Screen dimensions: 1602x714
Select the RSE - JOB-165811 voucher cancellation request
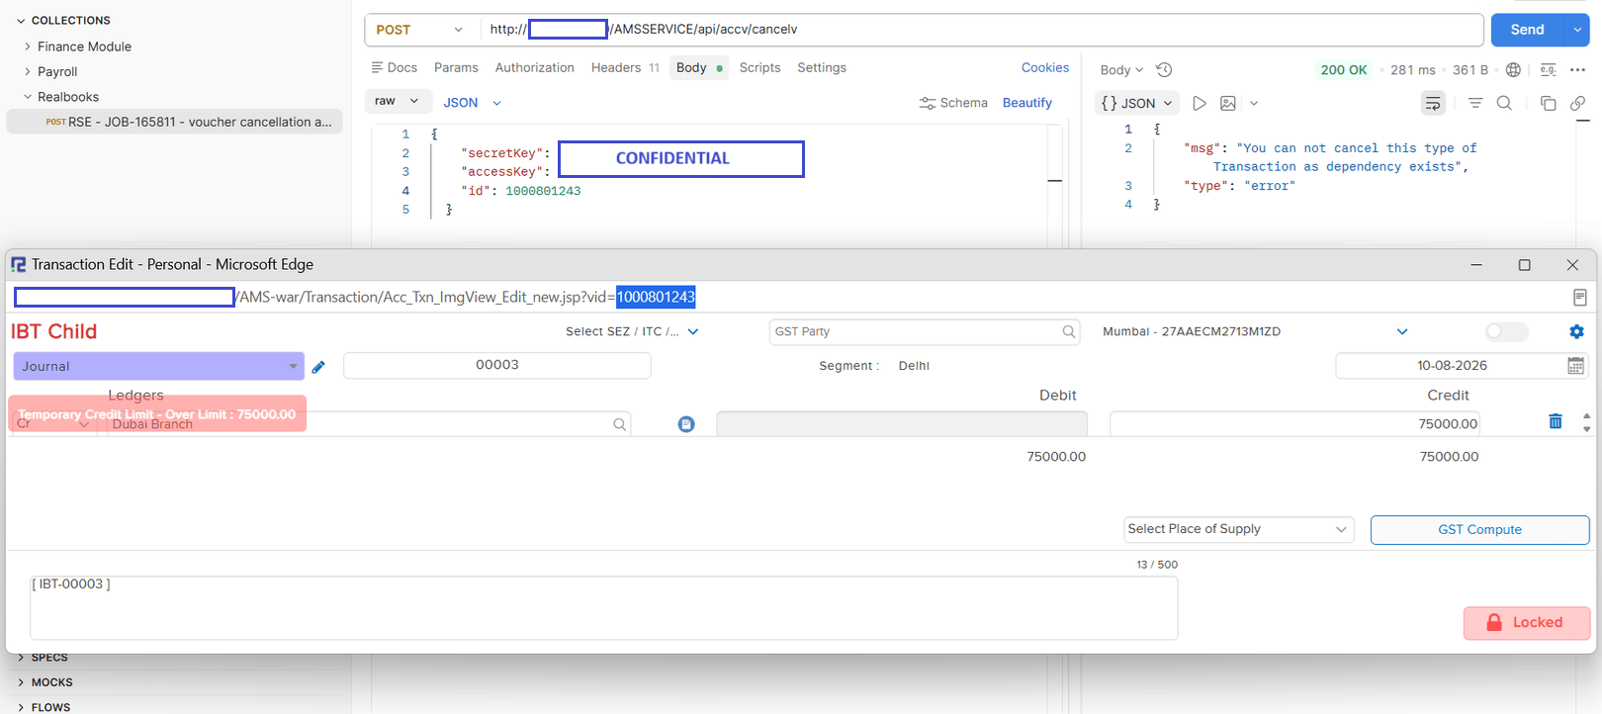(x=175, y=122)
